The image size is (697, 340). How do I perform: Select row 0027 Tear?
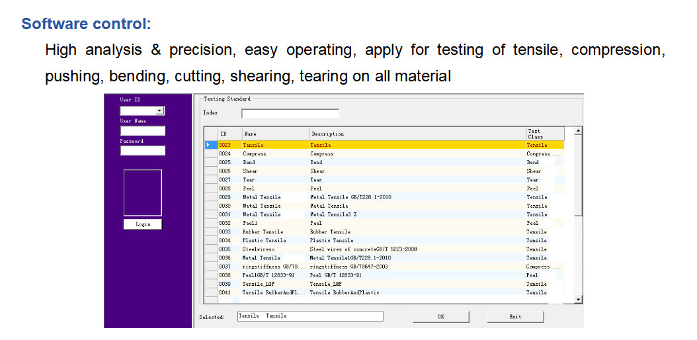click(x=384, y=179)
